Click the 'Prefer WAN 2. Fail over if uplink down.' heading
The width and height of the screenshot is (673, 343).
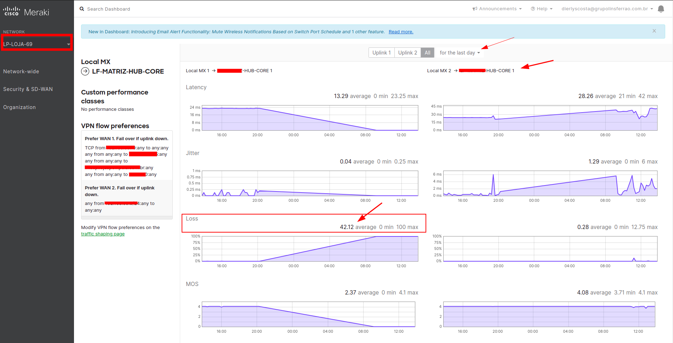(x=120, y=191)
